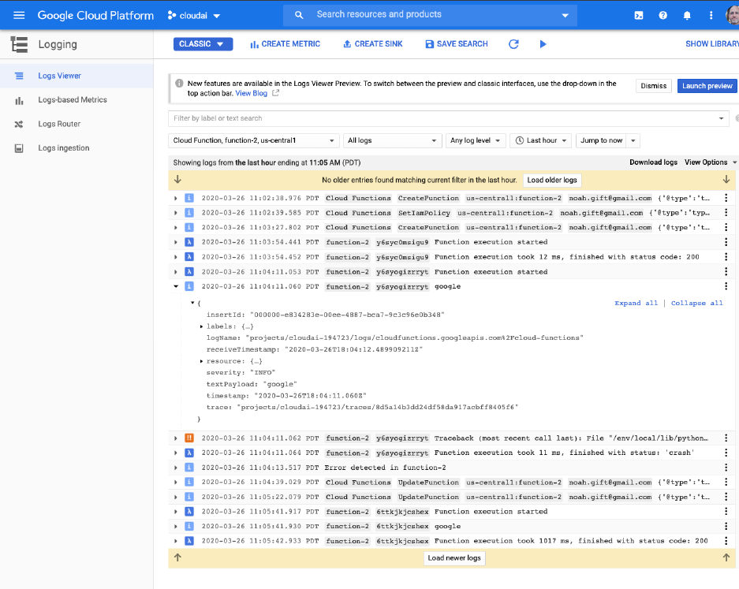Expand the search bar dropdown arrow

click(565, 16)
